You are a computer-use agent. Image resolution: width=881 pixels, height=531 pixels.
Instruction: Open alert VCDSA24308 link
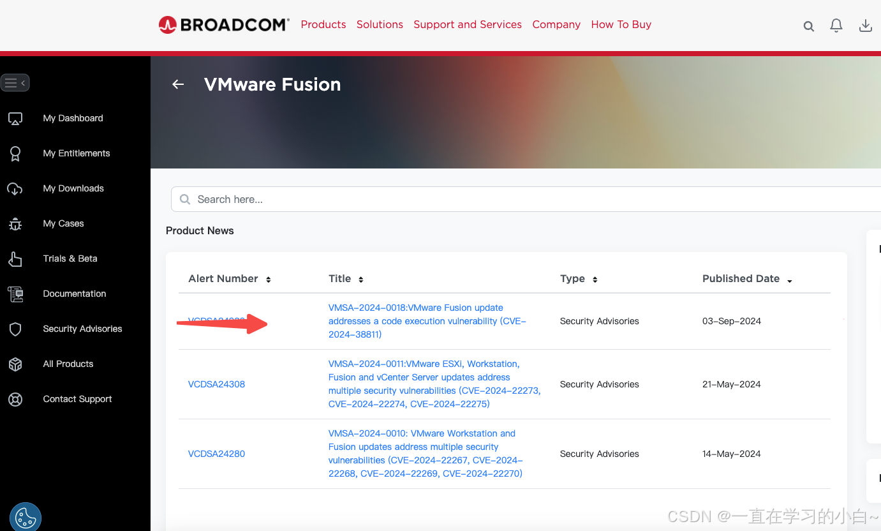pos(216,384)
